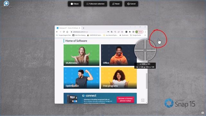The image size is (206, 116).
Task: Click the password key icon in address bar
Action: click(108, 32)
